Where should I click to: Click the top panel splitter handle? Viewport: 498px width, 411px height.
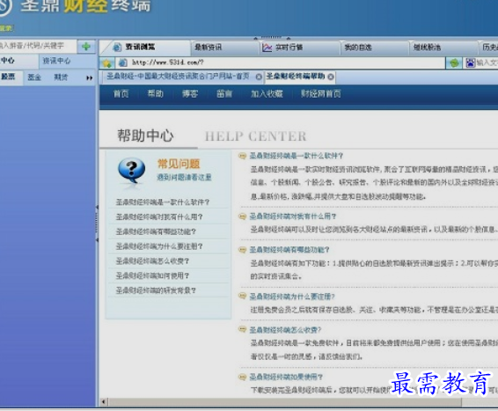click(x=272, y=38)
